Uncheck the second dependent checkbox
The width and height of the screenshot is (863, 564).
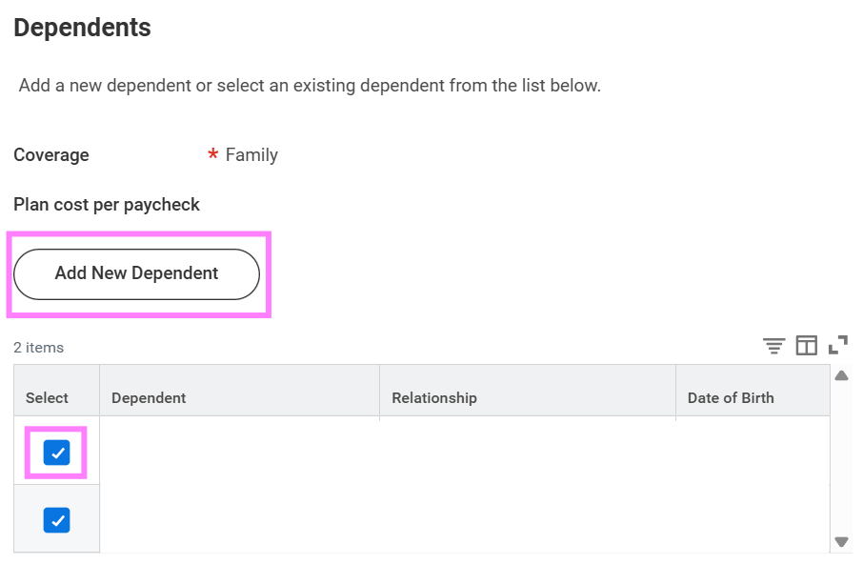pyautogui.click(x=57, y=520)
